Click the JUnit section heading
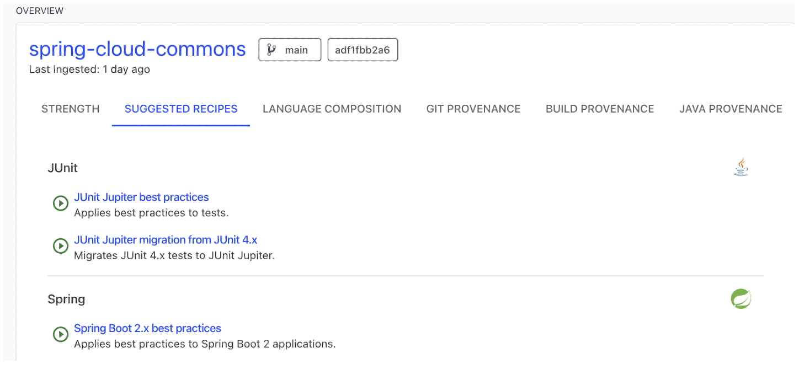Image resolution: width=799 pixels, height=385 pixels. 63,168
